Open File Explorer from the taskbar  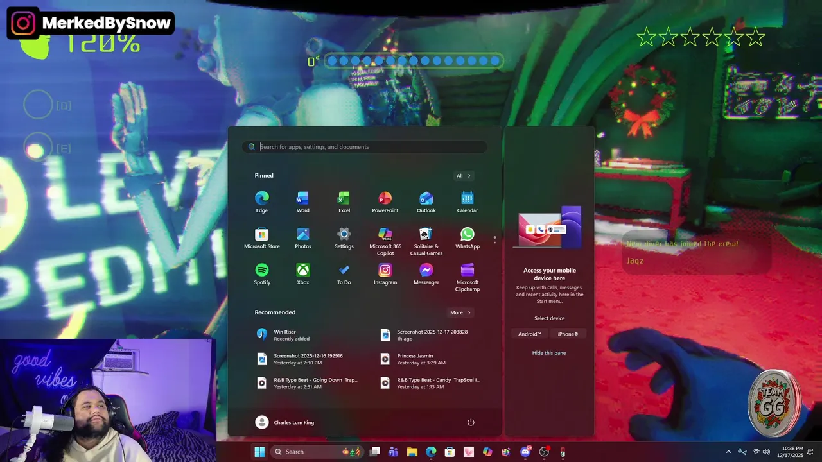[x=412, y=452]
